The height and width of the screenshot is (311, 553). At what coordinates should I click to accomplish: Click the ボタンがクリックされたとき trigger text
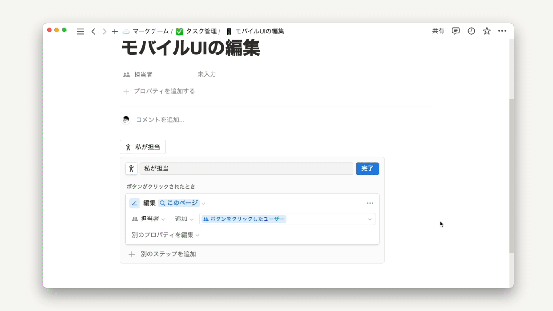(161, 187)
